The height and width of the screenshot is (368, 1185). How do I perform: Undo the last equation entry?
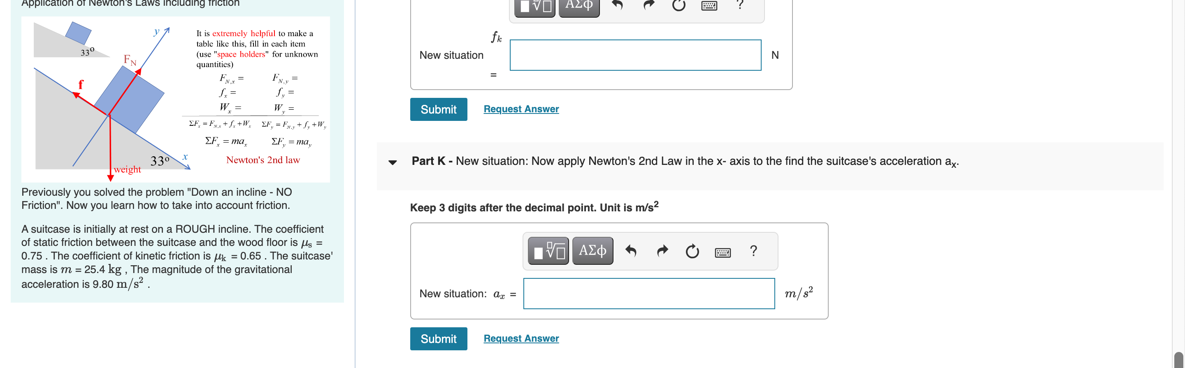631,250
